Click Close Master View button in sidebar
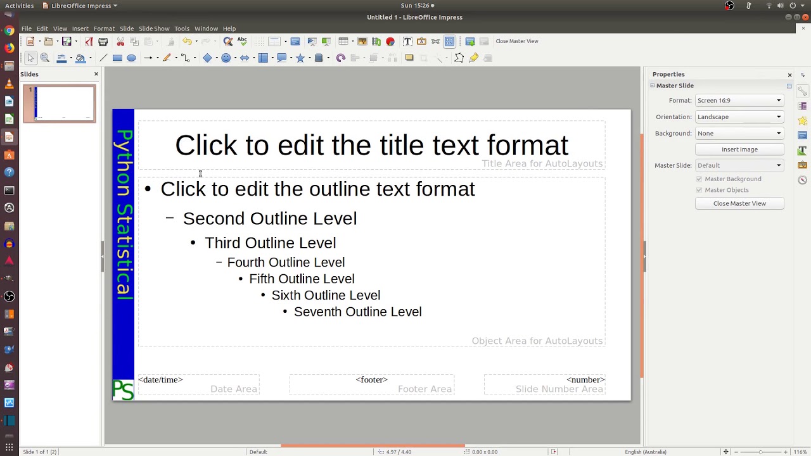Image resolution: width=811 pixels, height=456 pixels. click(739, 203)
